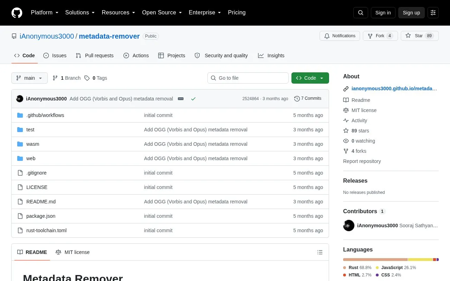
Task: Open the main branch selector
Action: (x=30, y=78)
